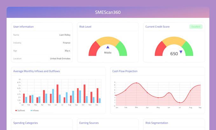This screenshot has width=216, height=130.
Task: Click the name value Liam Ridley
Action: (65, 35)
